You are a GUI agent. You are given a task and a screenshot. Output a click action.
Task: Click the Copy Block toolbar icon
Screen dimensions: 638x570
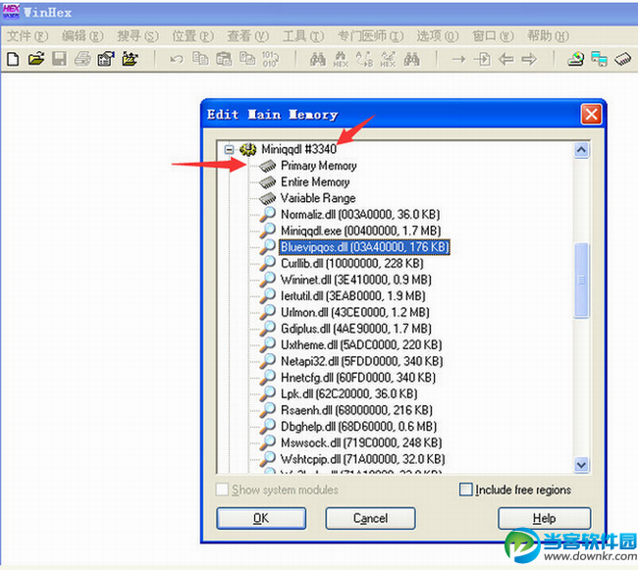pyautogui.click(x=200, y=59)
